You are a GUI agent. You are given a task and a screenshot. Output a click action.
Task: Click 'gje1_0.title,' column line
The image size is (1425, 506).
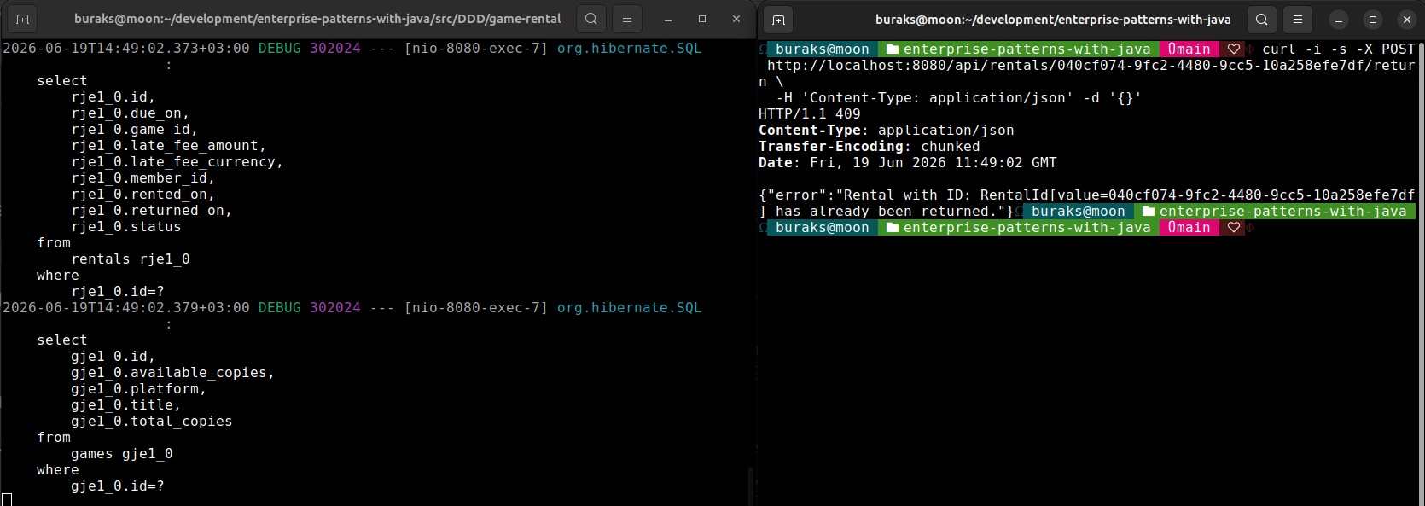(x=126, y=404)
